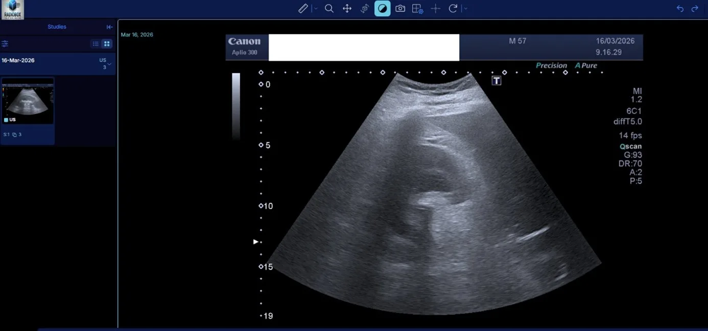
Task: Switch studies to list view
Action: click(x=96, y=44)
